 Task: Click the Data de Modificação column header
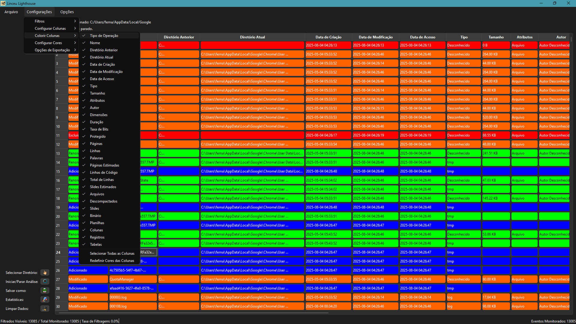(x=376, y=37)
